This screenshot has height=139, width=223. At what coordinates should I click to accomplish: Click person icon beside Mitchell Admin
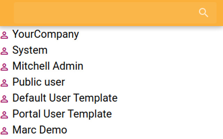[4, 67]
